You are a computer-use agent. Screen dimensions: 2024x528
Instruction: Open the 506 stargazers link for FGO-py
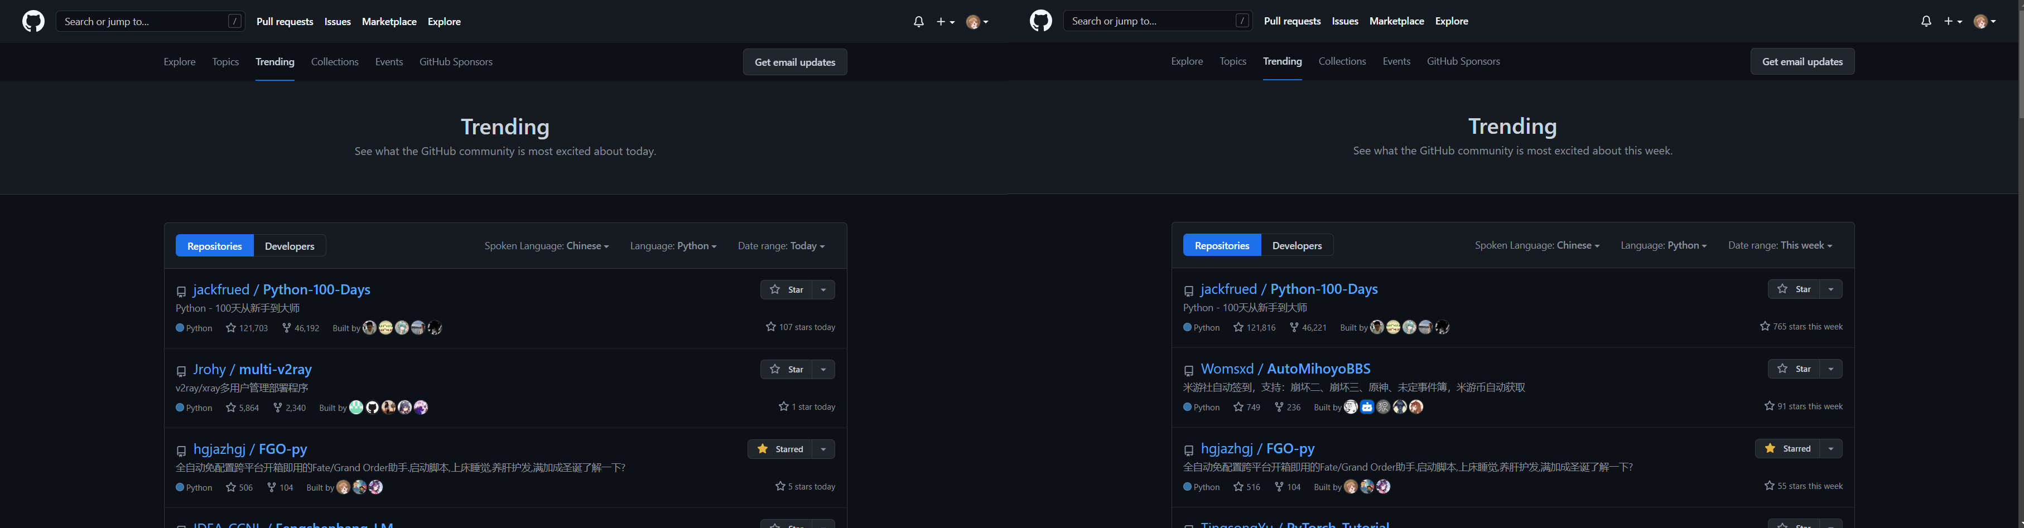pos(239,487)
